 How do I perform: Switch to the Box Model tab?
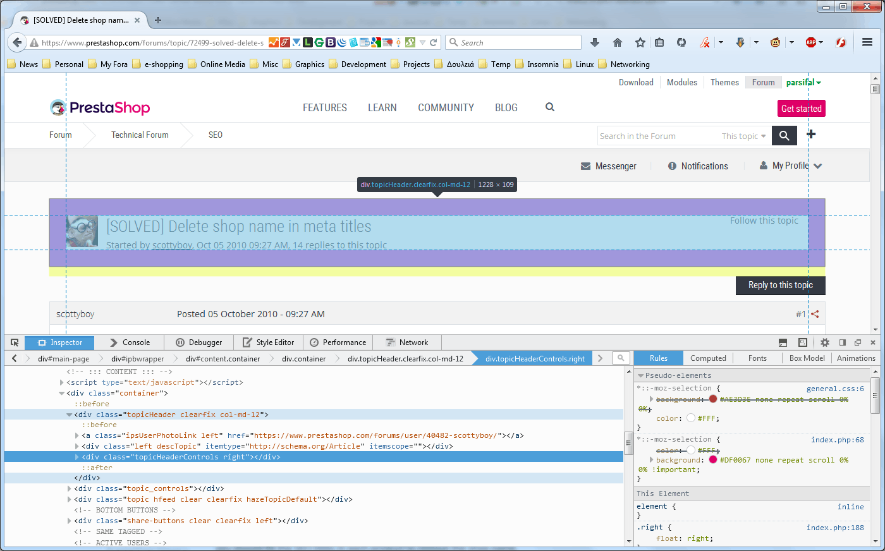(x=807, y=358)
